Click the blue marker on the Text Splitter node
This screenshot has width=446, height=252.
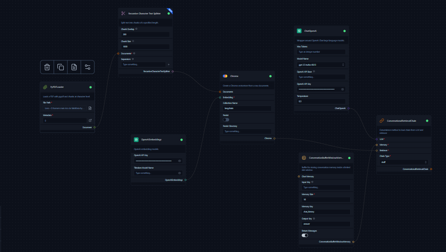point(170,10)
